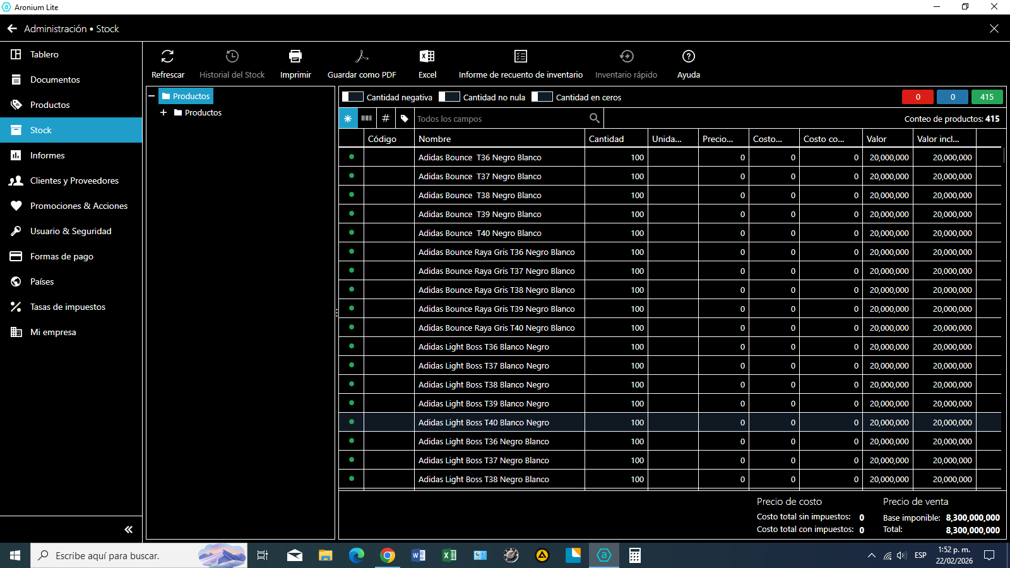Sort the table by Cantidad column header
Image resolution: width=1010 pixels, height=568 pixels.
pos(607,139)
